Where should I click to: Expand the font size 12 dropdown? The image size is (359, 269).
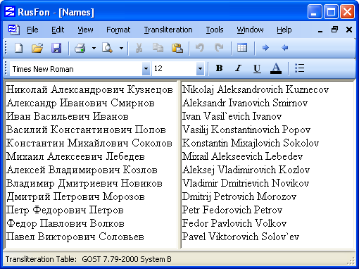200,69
